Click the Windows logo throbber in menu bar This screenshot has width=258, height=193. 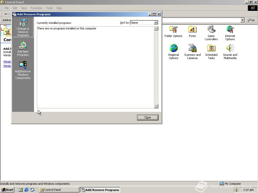[252, 8]
